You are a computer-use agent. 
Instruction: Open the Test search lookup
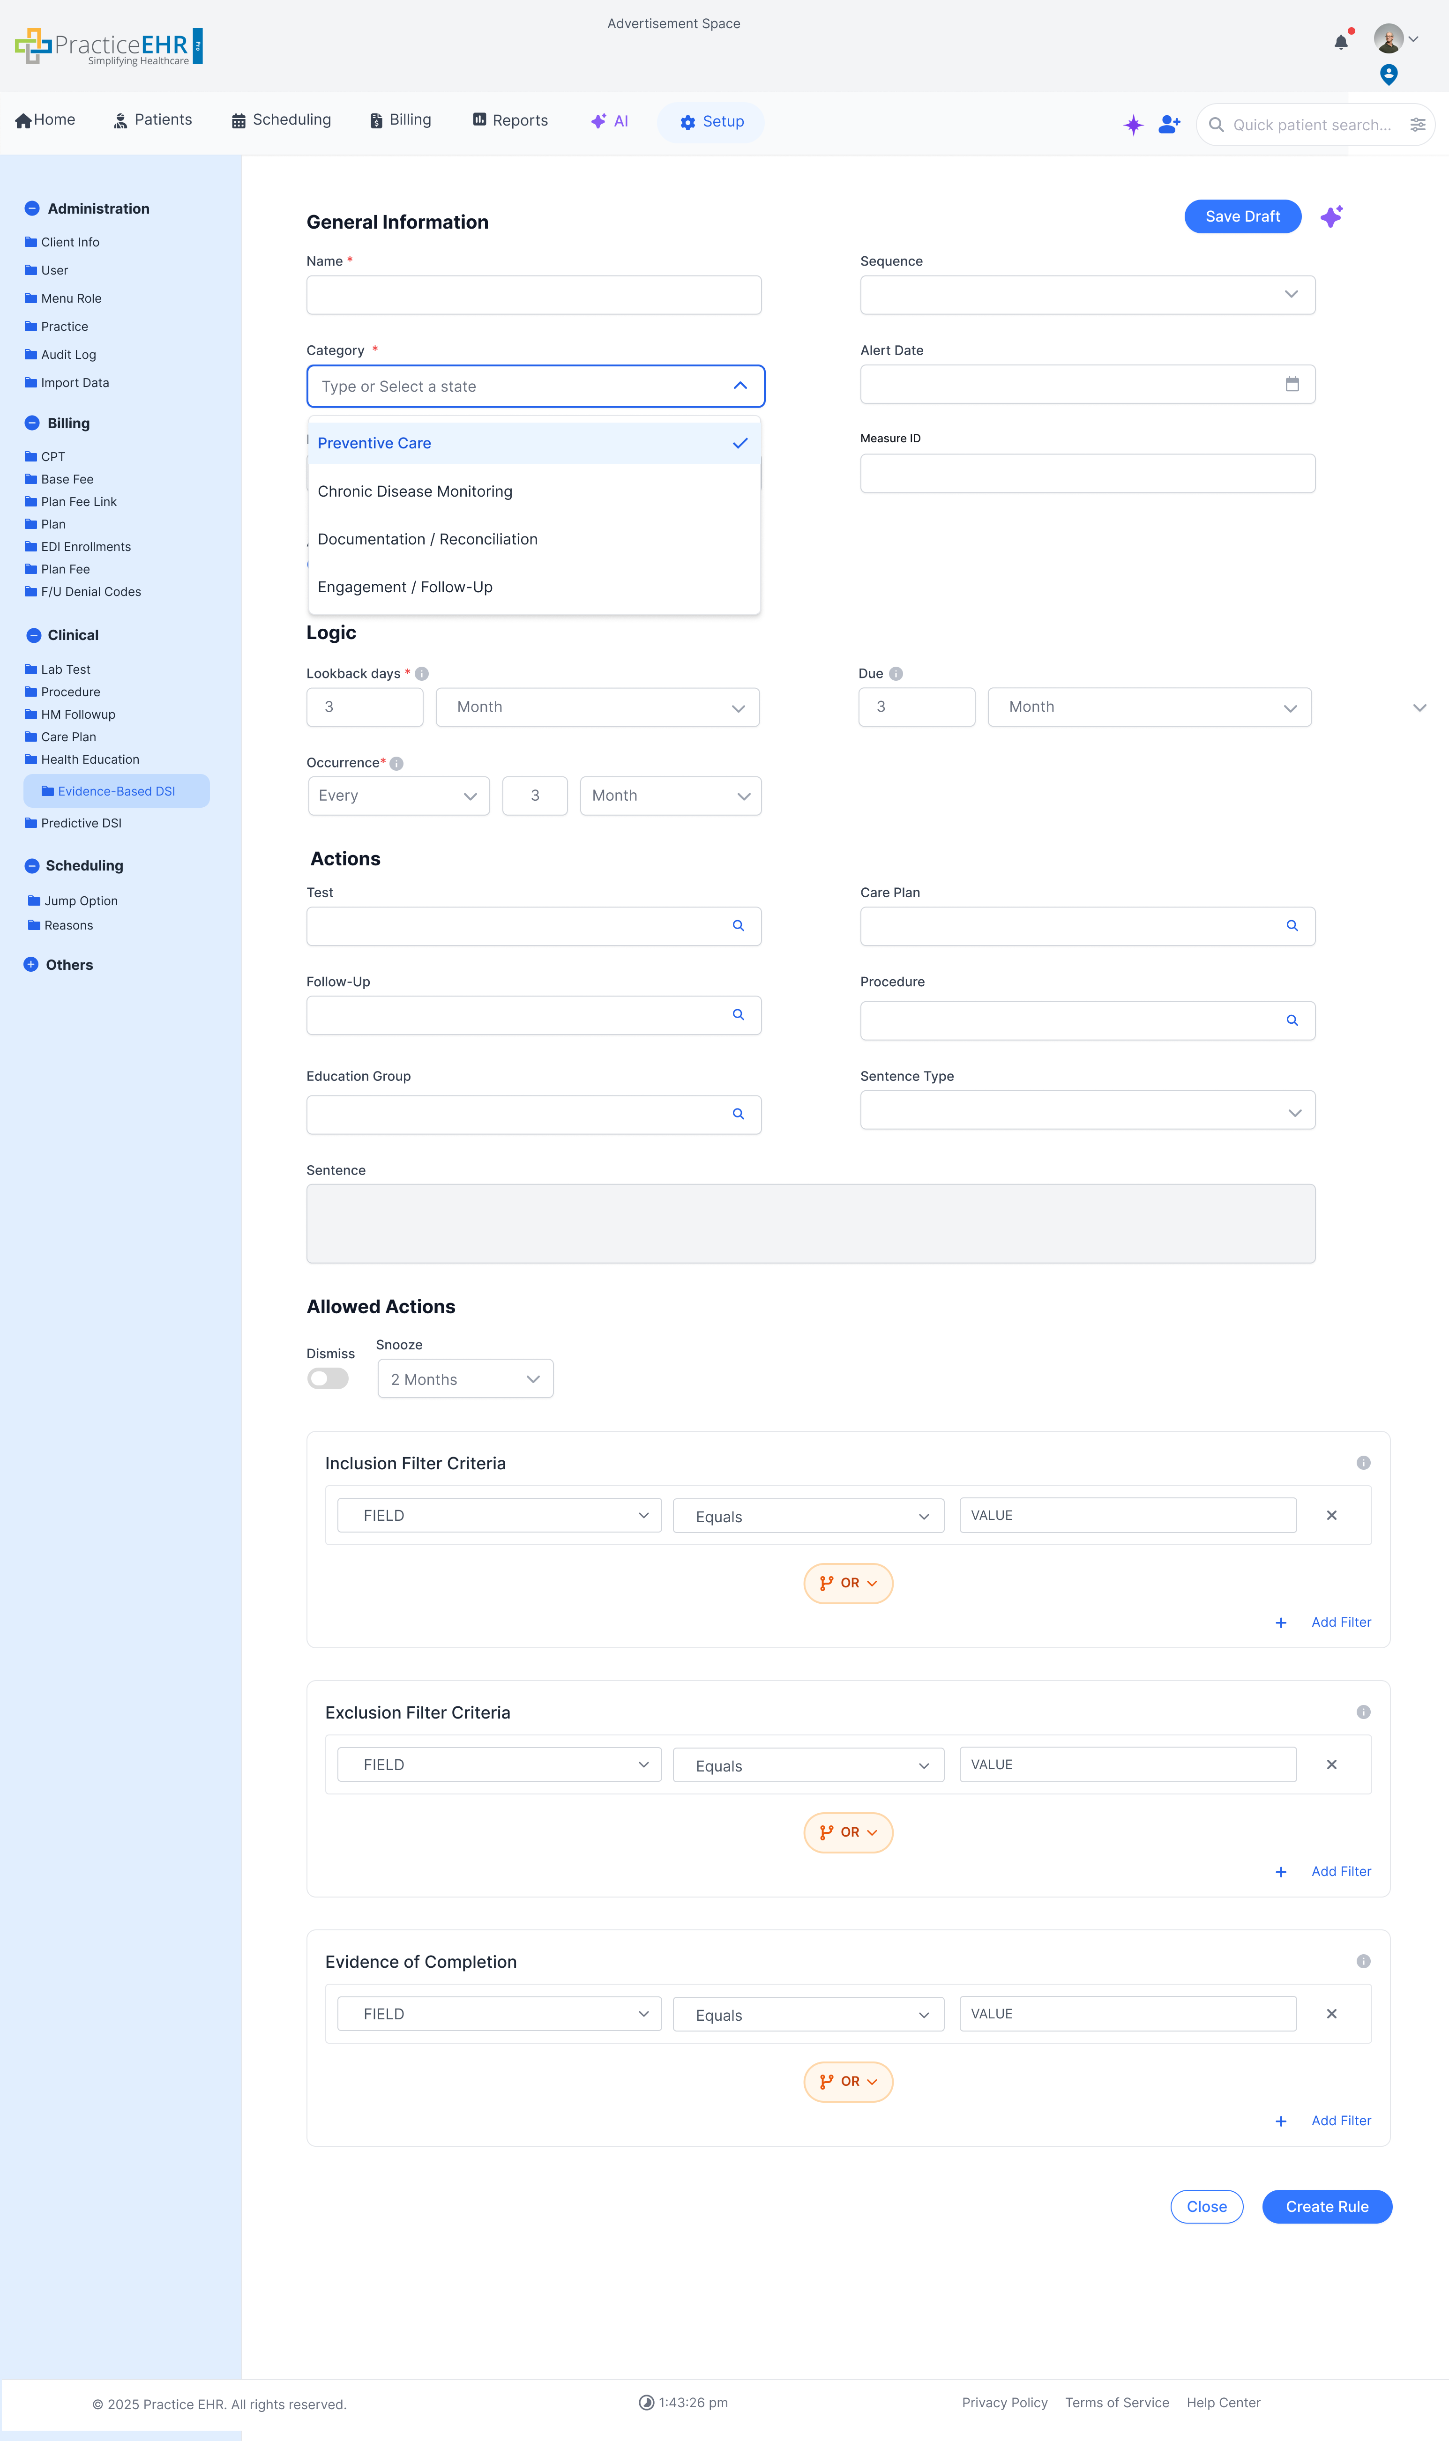coord(738,925)
